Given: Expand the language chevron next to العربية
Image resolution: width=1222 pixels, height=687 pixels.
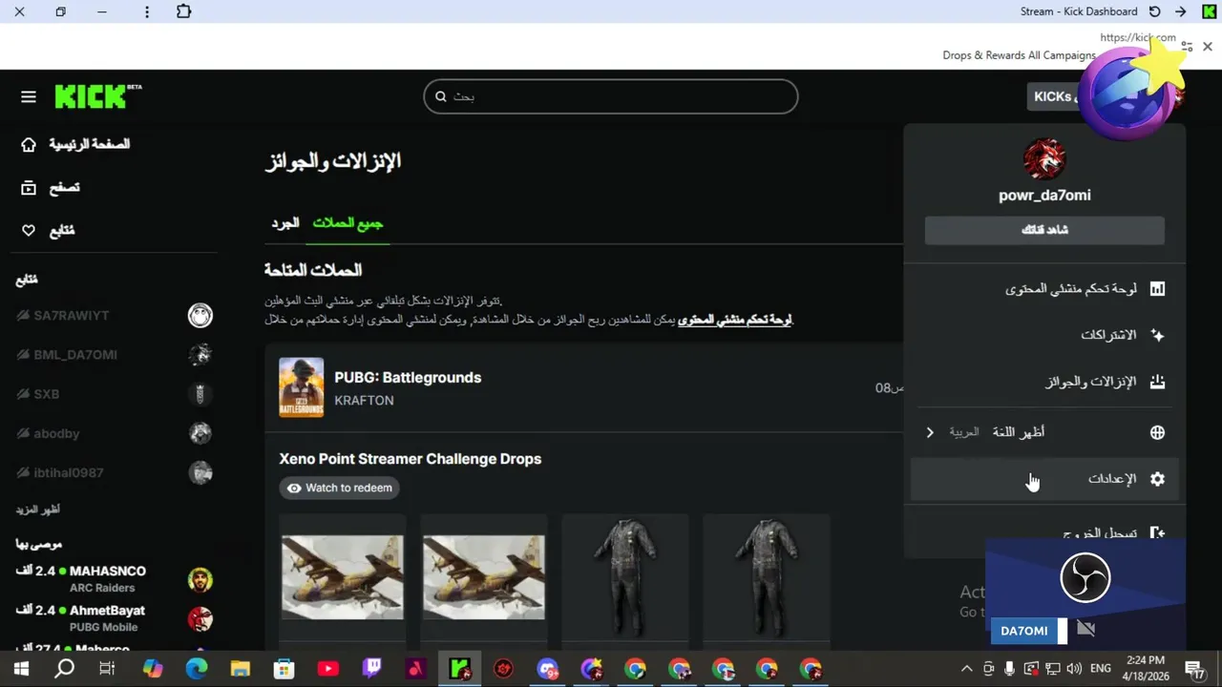Looking at the screenshot, I should [x=930, y=432].
